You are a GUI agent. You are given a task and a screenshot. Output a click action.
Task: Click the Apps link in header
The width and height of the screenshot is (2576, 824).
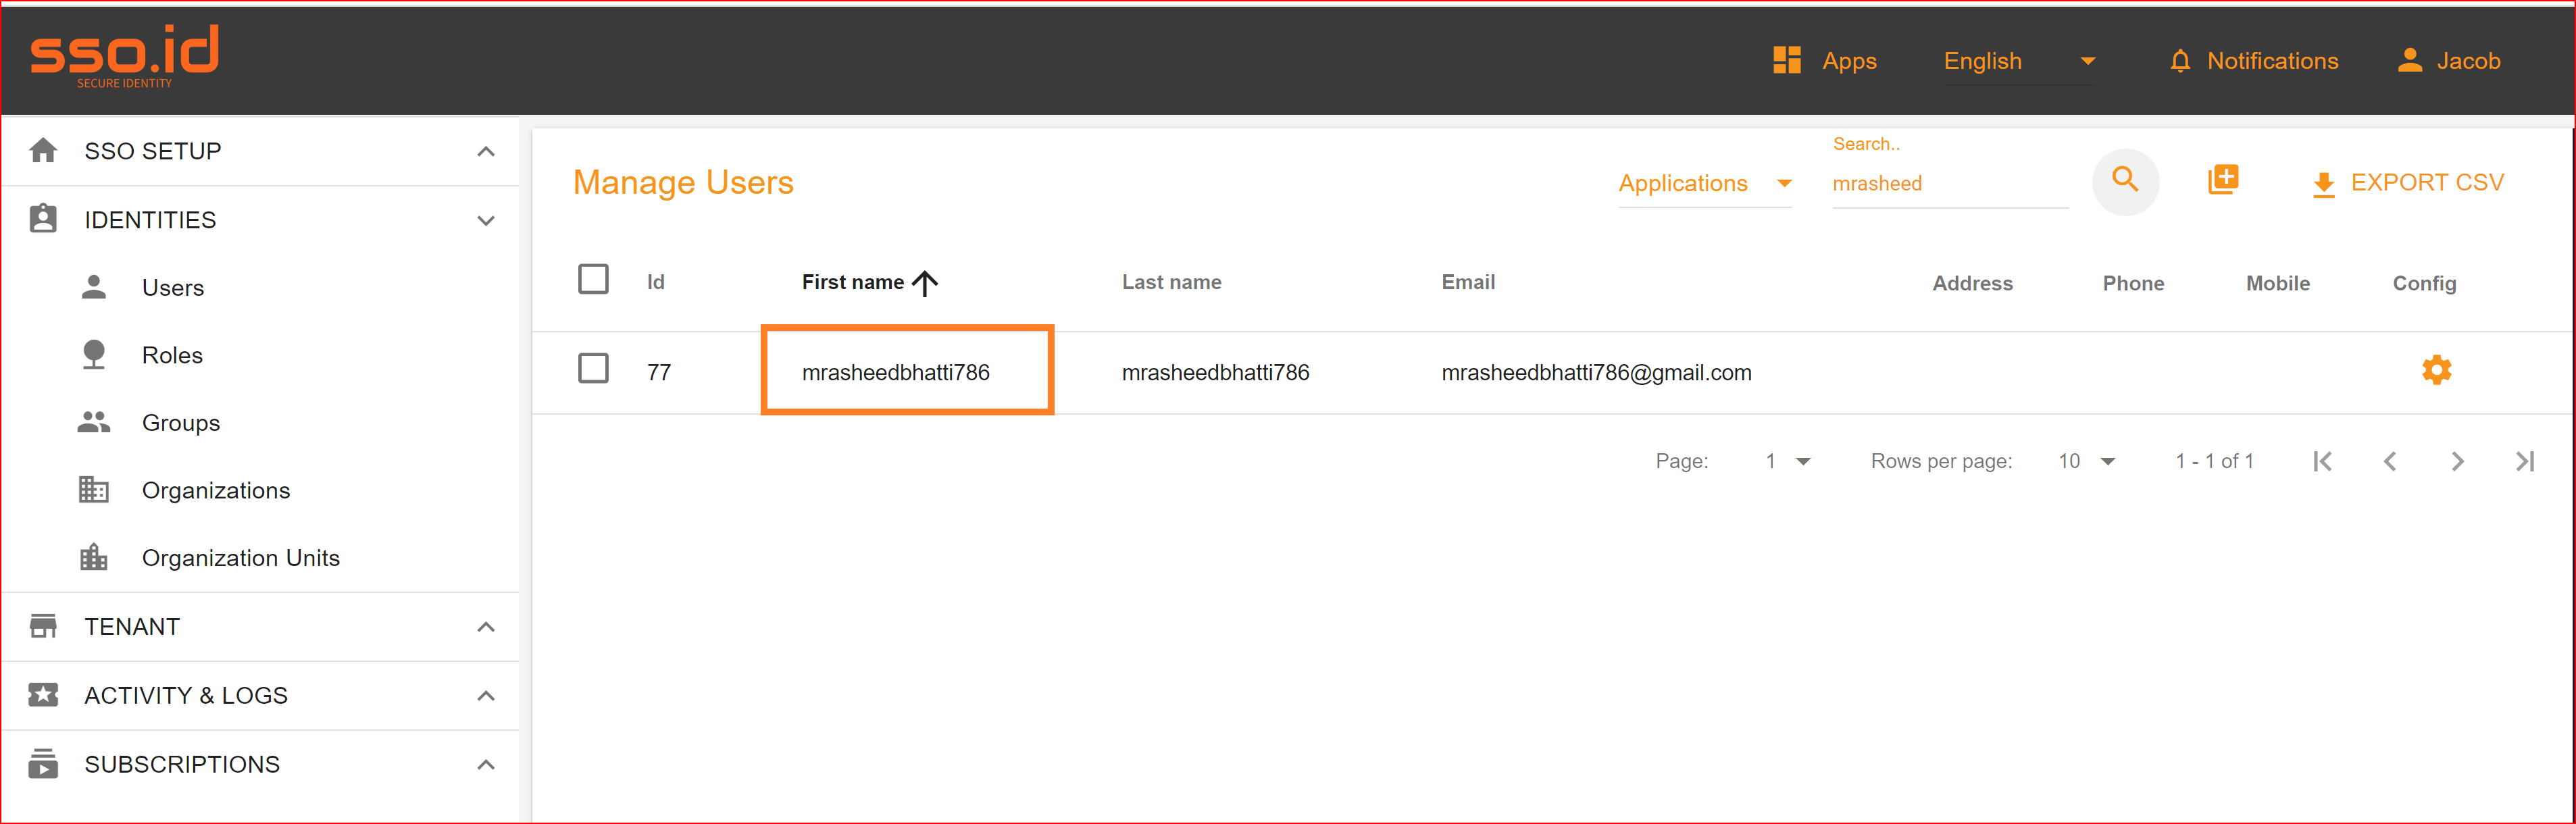1849,61
